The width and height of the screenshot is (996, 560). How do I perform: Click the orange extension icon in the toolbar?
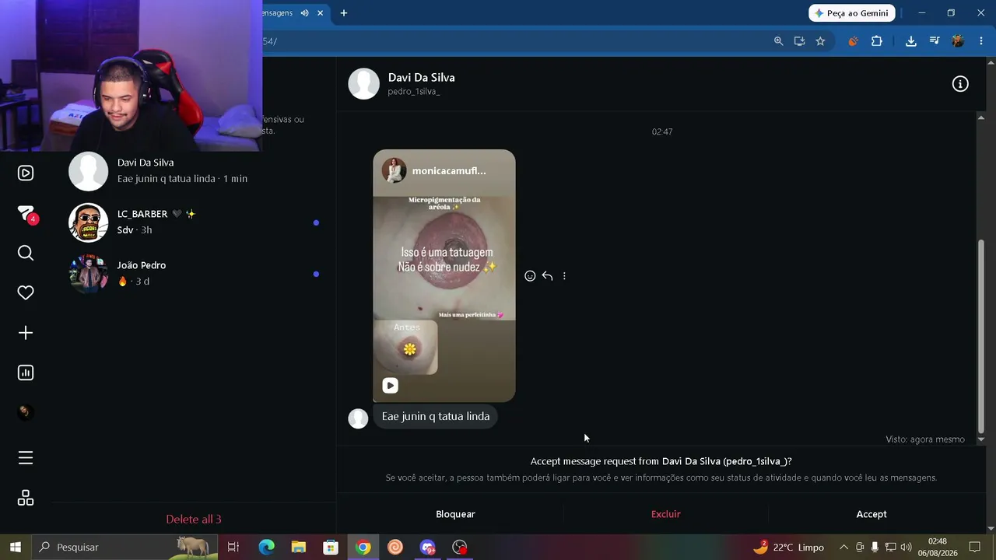click(853, 41)
